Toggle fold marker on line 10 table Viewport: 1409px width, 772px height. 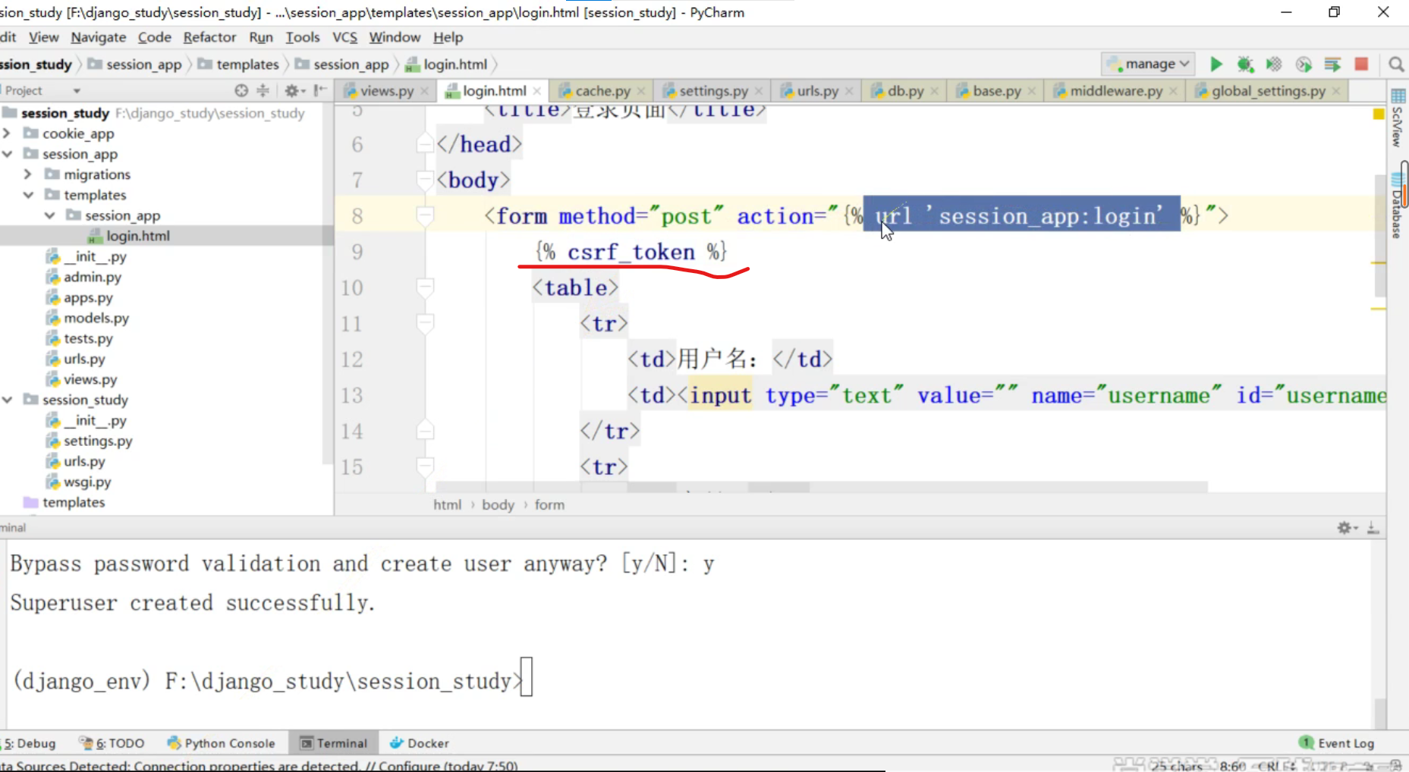click(x=425, y=287)
